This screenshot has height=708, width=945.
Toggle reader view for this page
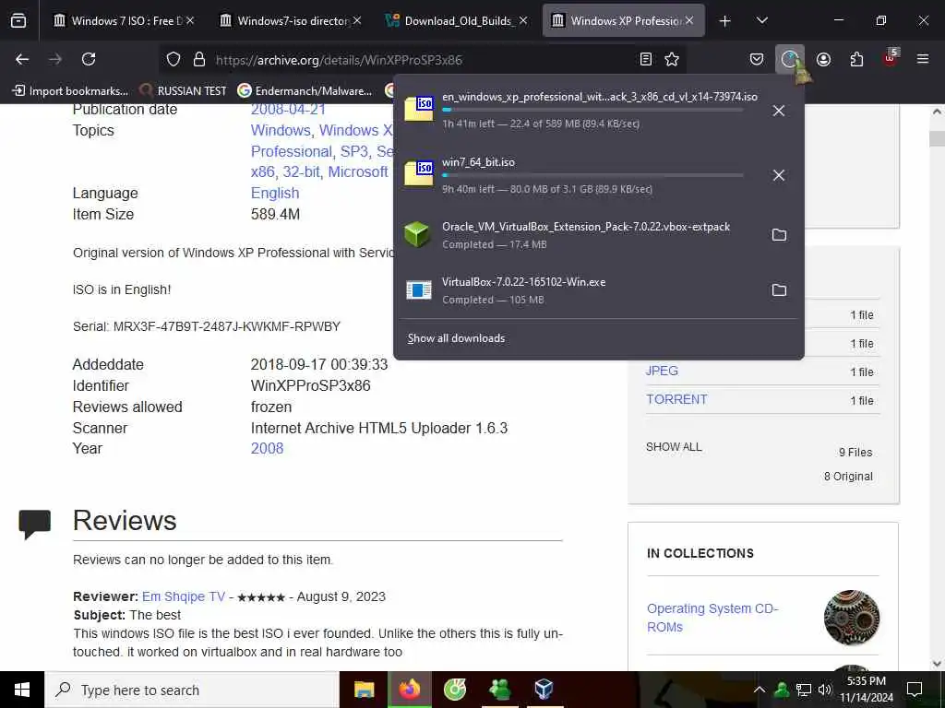coord(645,59)
